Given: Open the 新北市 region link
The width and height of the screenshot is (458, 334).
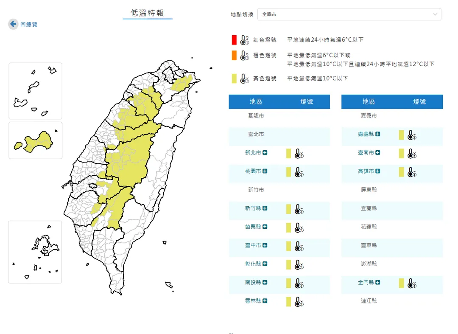Looking at the screenshot, I should click(253, 152).
